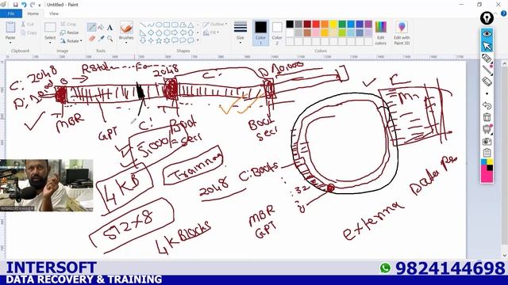Click the overlay screenshot camera icon
Image resolution: width=508 pixels, height=285 pixels.
coord(487,141)
